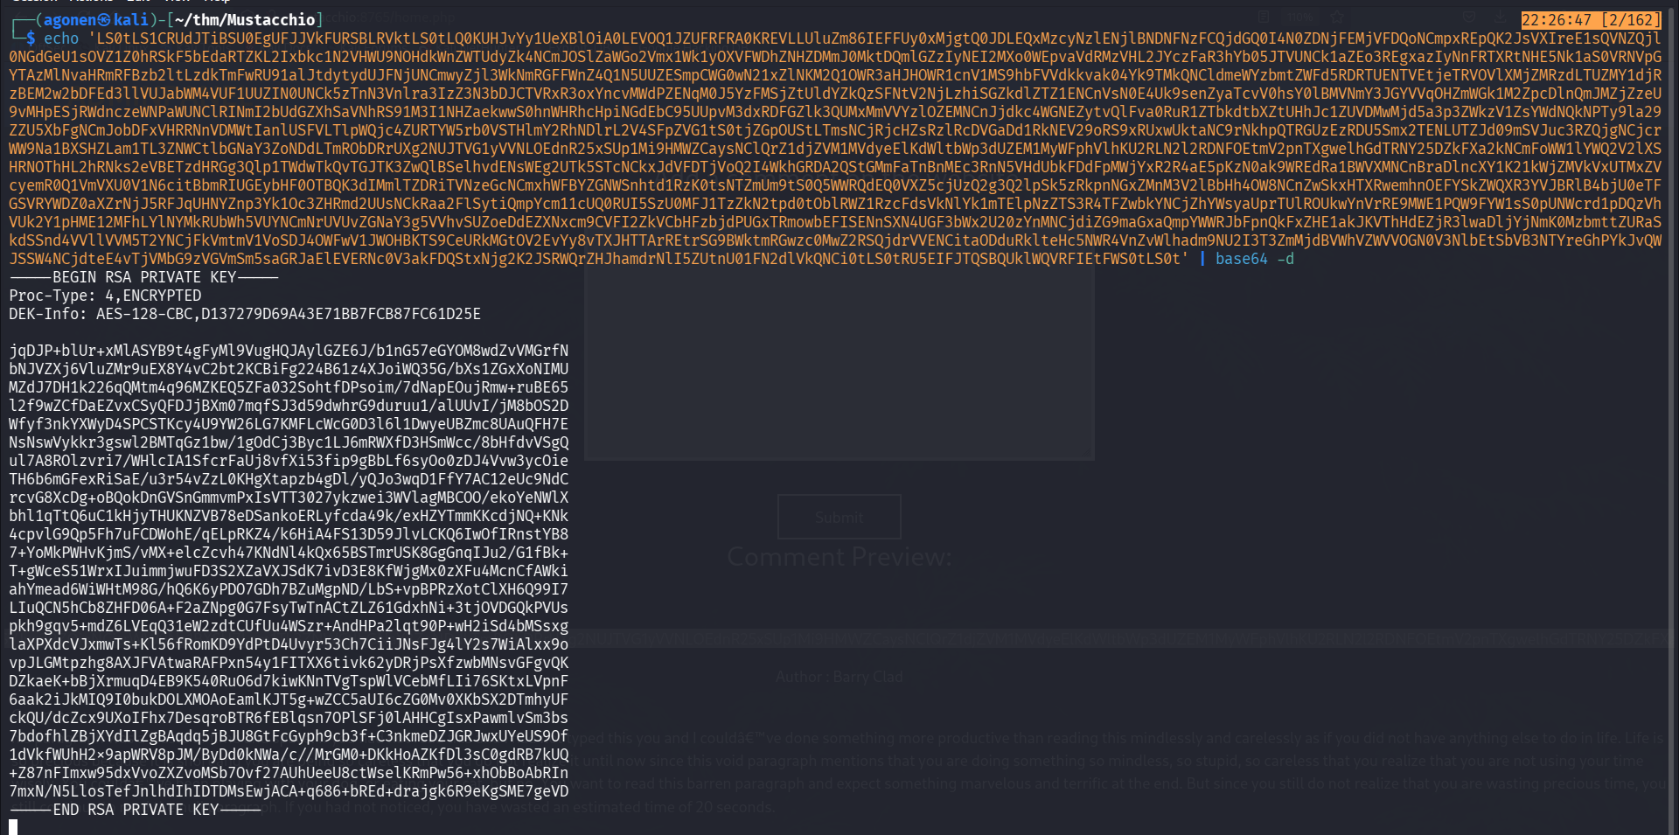
Task: Click the Proc-Type: 4,ENCRYPTED line
Action: click(105, 296)
